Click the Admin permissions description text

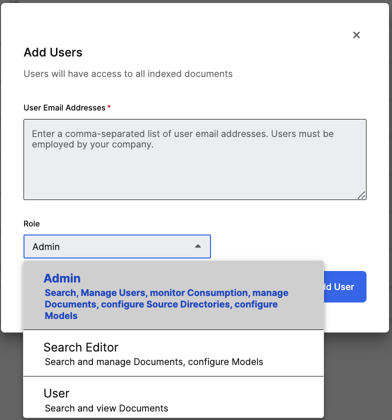[166, 304]
